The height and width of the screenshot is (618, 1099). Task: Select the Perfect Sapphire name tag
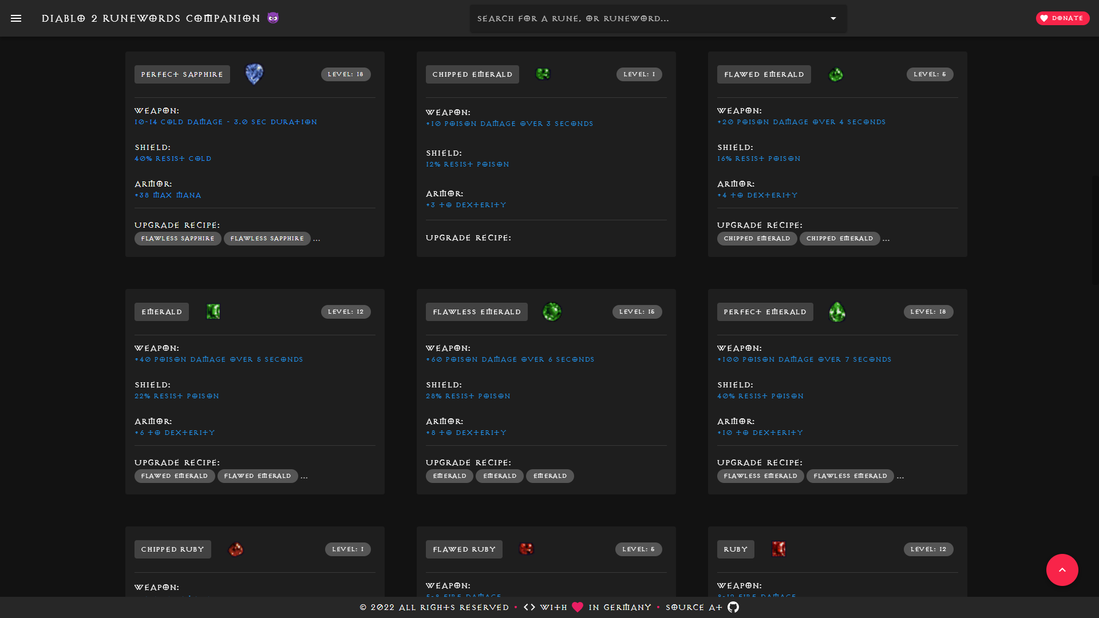pos(182,74)
